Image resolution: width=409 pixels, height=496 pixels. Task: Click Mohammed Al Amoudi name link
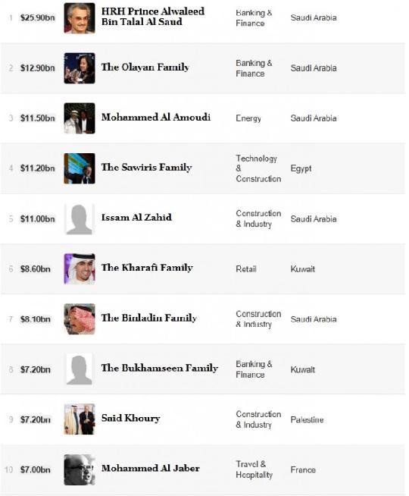tap(156, 117)
